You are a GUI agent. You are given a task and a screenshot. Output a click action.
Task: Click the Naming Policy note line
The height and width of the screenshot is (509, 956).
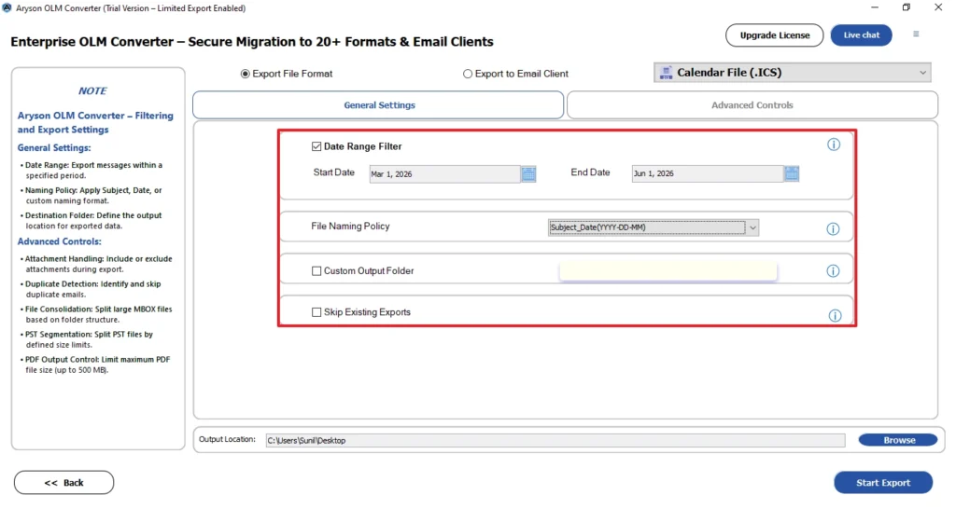tap(91, 196)
